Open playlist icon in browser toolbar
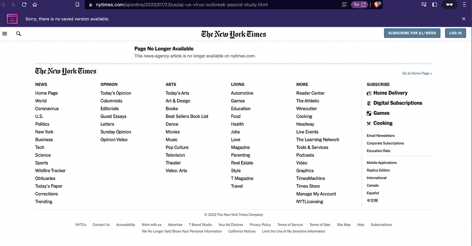The height and width of the screenshot is (246, 472). pyautogui.click(x=424, y=5)
